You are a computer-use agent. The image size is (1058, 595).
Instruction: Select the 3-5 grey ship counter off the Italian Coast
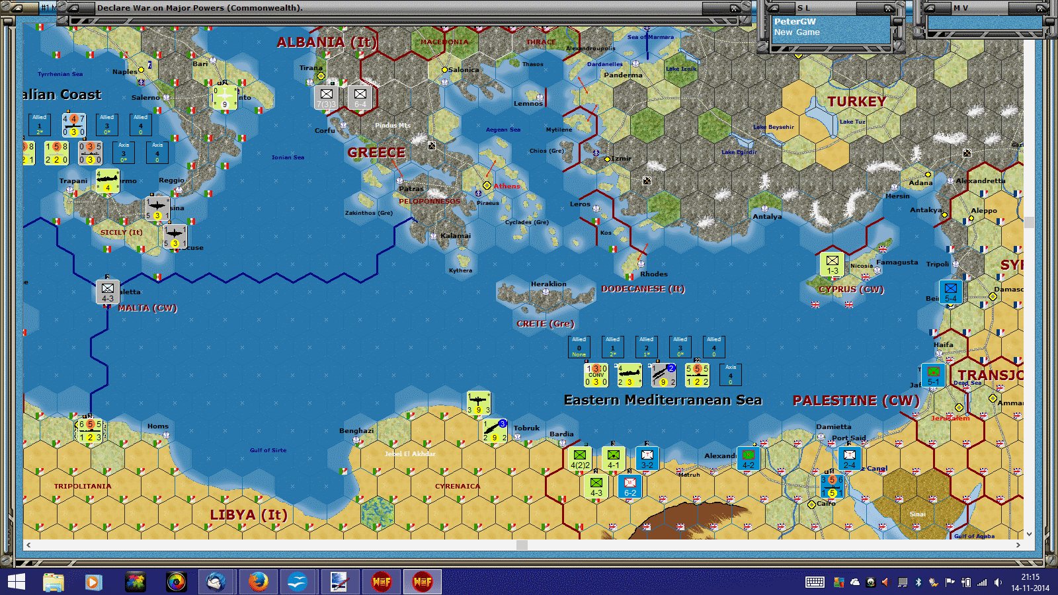tap(90, 153)
